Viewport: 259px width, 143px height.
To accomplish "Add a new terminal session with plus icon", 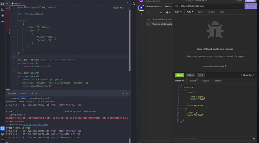I will (32, 93).
